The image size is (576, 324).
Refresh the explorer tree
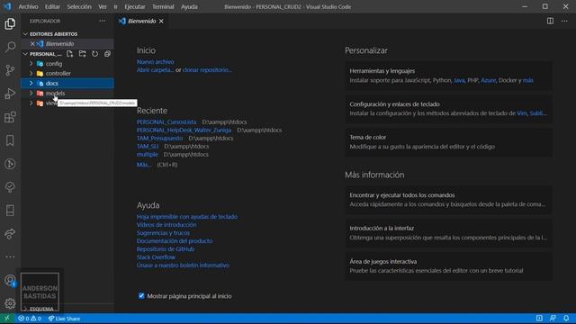click(94, 54)
